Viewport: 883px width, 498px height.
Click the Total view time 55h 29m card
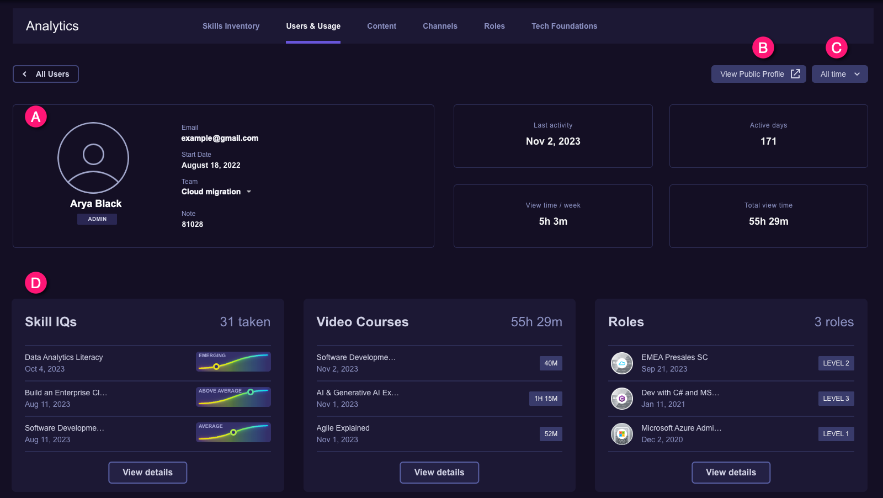768,216
